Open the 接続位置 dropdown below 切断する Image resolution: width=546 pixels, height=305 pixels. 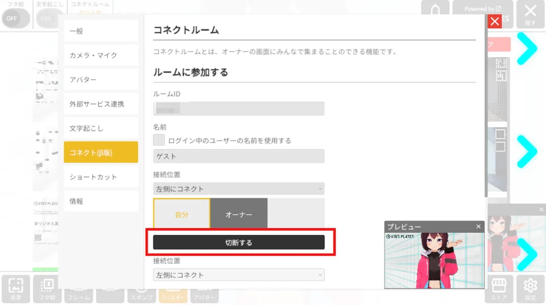click(239, 275)
